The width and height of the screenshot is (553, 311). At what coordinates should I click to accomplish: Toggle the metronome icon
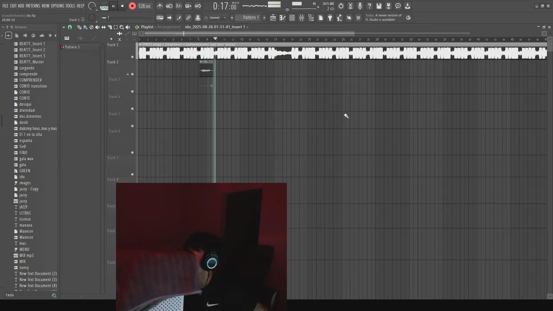point(160,6)
